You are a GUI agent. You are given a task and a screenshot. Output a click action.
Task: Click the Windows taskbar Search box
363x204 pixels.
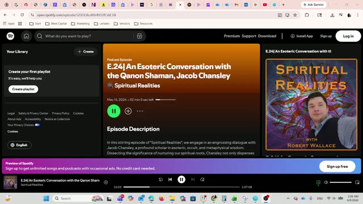pyautogui.click(x=78, y=198)
